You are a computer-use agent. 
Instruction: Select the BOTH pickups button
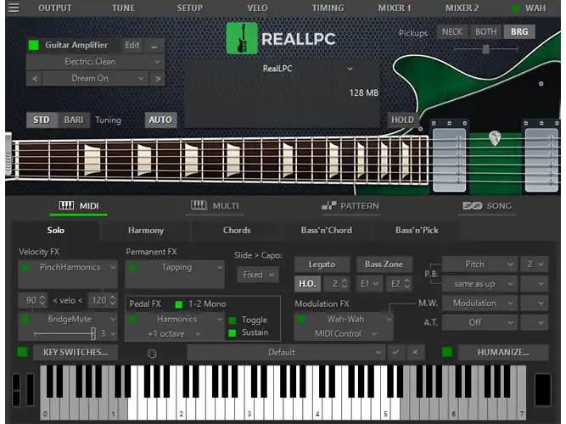pos(486,31)
